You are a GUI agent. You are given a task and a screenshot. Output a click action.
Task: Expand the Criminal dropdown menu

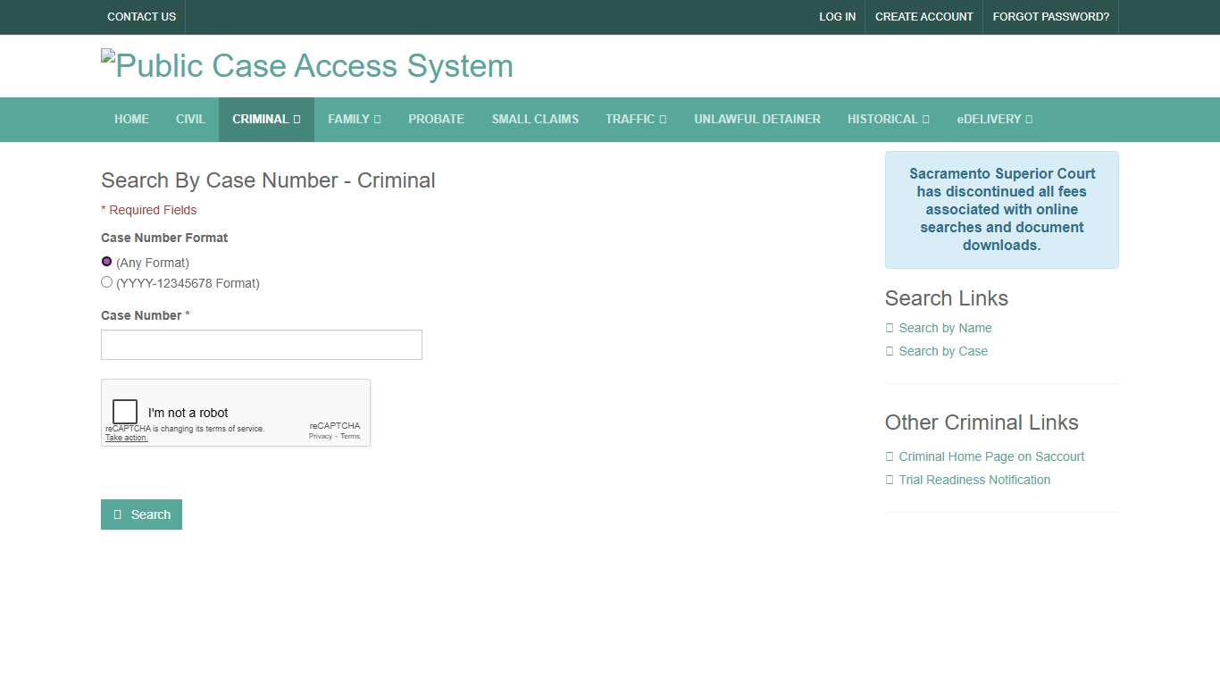(x=266, y=119)
